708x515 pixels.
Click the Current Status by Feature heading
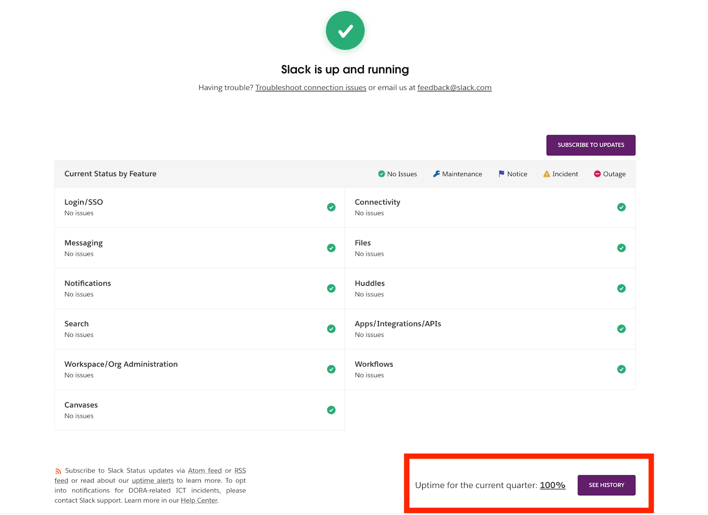(x=110, y=174)
